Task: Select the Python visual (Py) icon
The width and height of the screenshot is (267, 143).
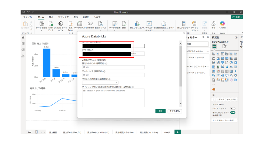Action: pyautogui.click(x=214, y=76)
